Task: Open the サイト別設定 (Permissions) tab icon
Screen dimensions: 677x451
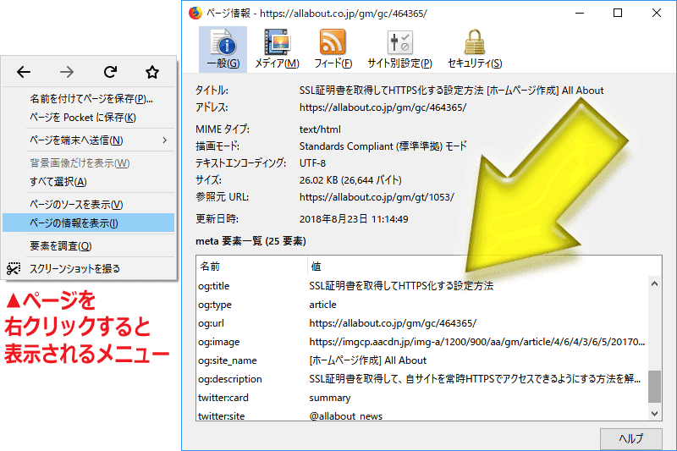Action: [x=399, y=49]
